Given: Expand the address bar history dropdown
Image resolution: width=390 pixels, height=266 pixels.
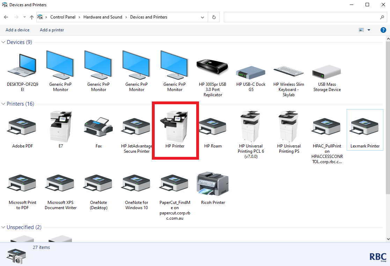Looking at the screenshot, I should [203, 17].
